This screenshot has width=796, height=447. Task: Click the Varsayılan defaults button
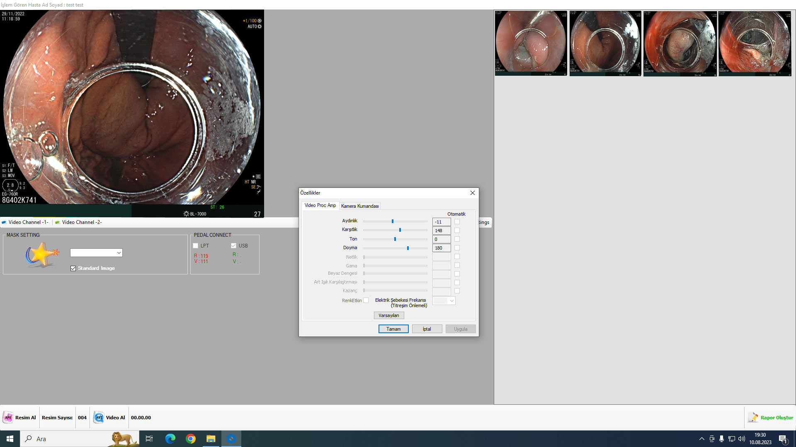(x=388, y=315)
